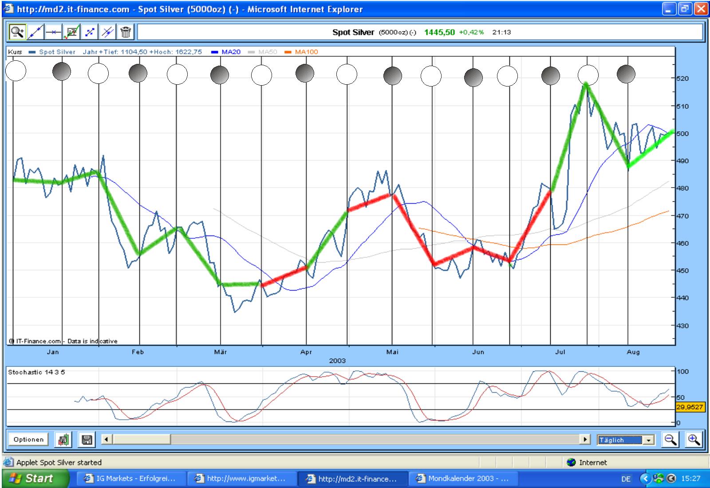Click the trash can delete icon
710x488 pixels.
pyautogui.click(x=126, y=32)
